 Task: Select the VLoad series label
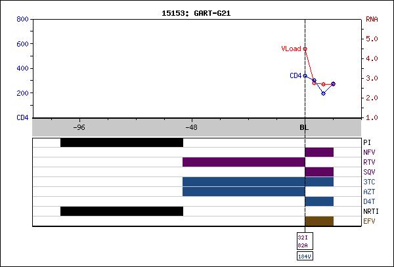(290, 49)
